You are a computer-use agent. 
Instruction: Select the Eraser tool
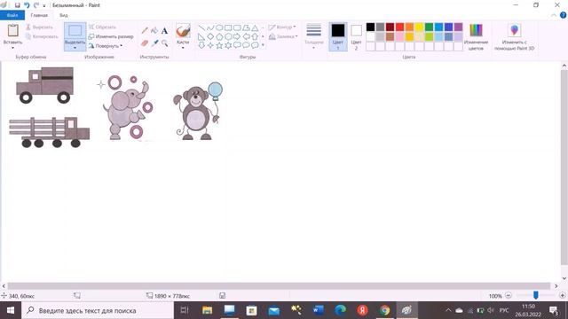pyautogui.click(x=145, y=43)
